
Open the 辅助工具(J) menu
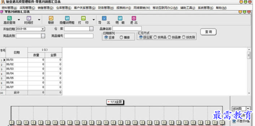tap(188, 8)
